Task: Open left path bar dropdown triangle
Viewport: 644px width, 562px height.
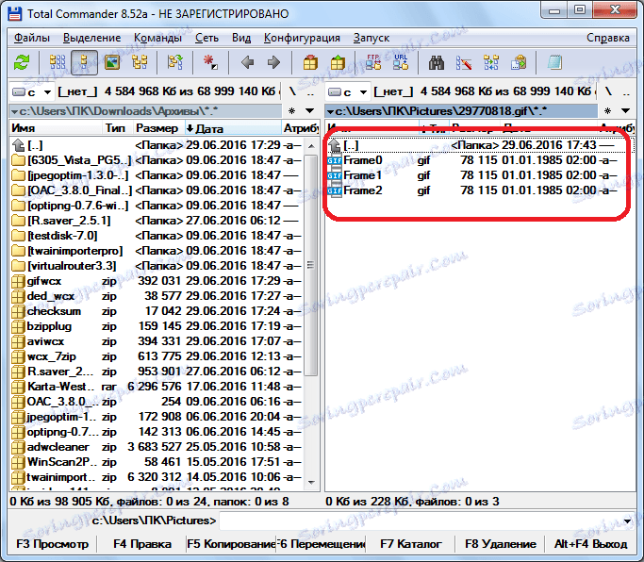Action: [x=14, y=111]
